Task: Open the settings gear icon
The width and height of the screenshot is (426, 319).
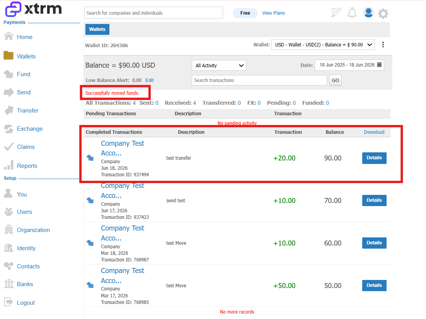Action: [x=383, y=13]
